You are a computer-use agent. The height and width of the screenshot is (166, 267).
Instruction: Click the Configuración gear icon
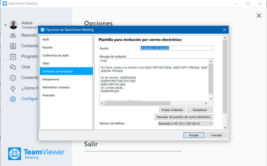13,99
